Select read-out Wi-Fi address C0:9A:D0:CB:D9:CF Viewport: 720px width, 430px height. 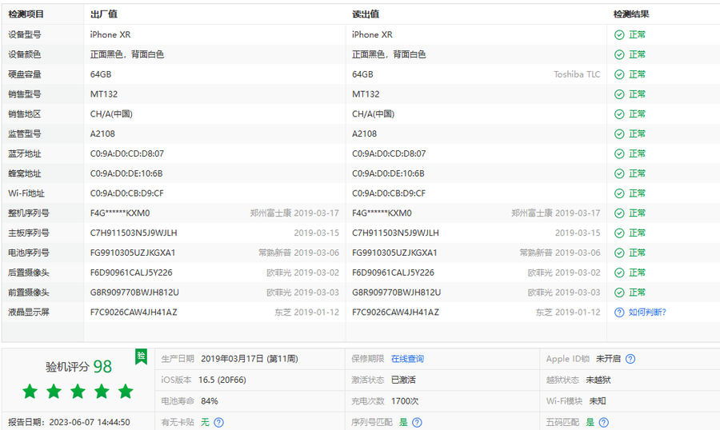pos(389,193)
